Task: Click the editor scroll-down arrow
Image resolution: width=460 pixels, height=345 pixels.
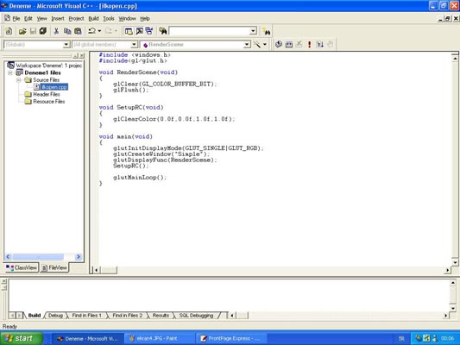Action: click(x=455, y=262)
